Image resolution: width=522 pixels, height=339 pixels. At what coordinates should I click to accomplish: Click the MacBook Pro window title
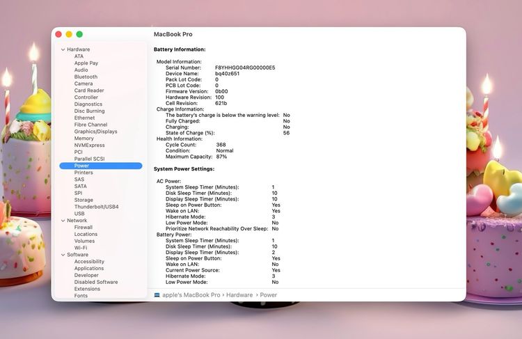click(x=173, y=34)
